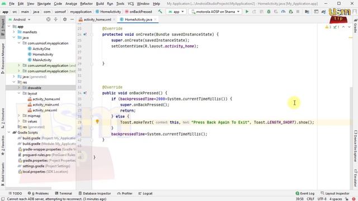The width and height of the screenshot is (358, 201).
Task: Toggle the Resource Manager side panel
Action: 3,59
